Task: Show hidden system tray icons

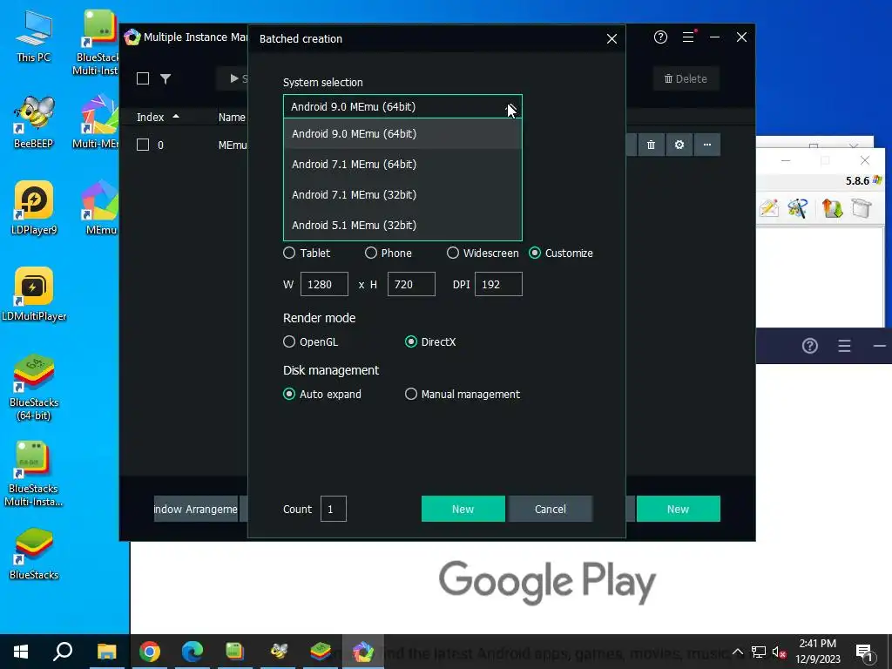Action: click(x=738, y=652)
